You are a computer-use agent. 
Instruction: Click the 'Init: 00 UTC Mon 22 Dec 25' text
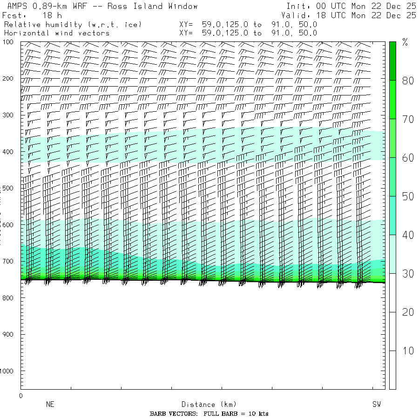(351, 6)
